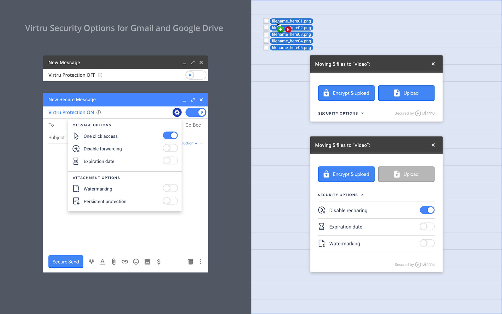Enable Security Options Expiration date switch
Viewport: 502px width, 314px height.
click(x=427, y=227)
